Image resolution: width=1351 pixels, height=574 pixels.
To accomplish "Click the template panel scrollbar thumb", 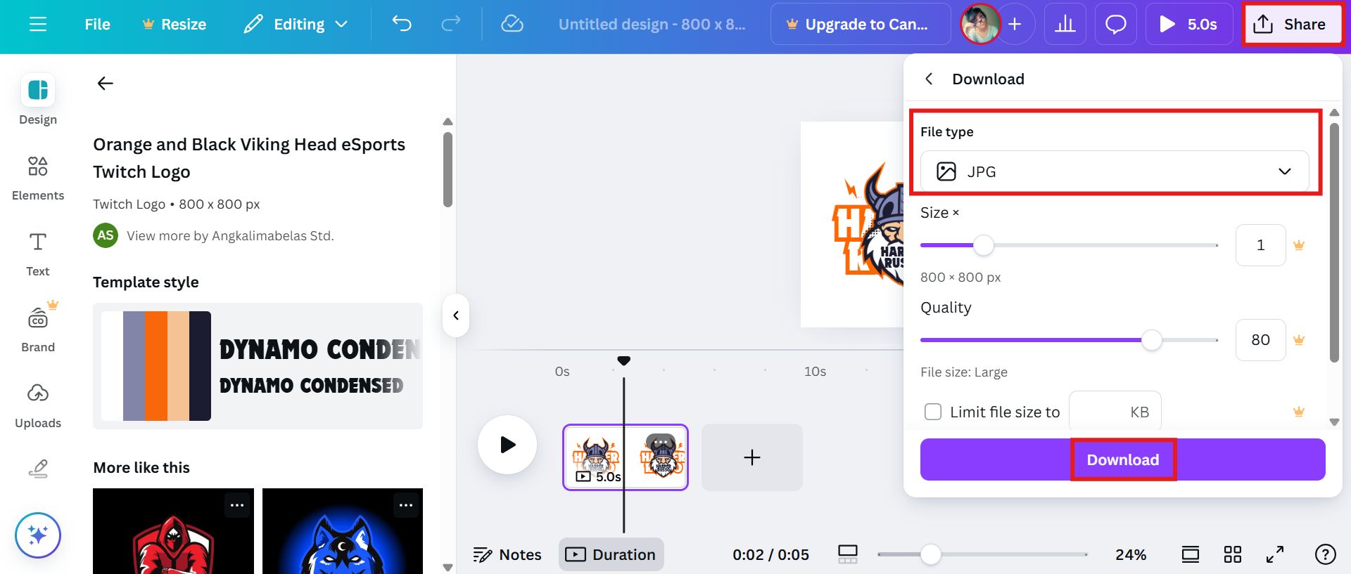I will (x=448, y=169).
